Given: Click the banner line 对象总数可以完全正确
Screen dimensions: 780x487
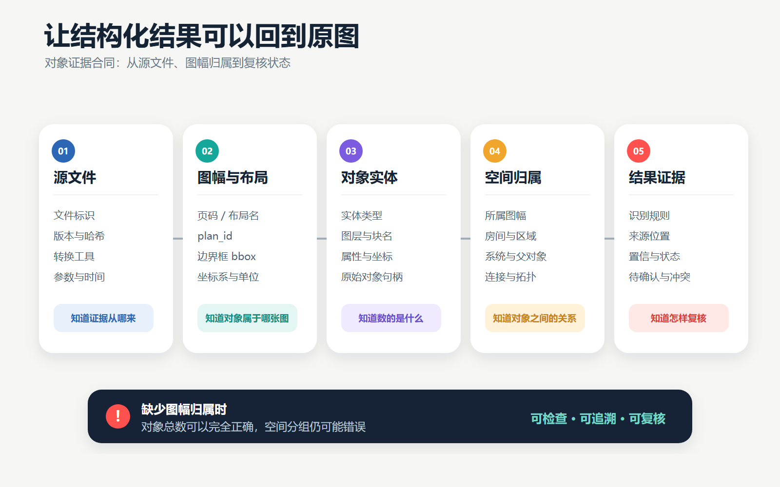Looking at the screenshot, I should coord(253,427).
